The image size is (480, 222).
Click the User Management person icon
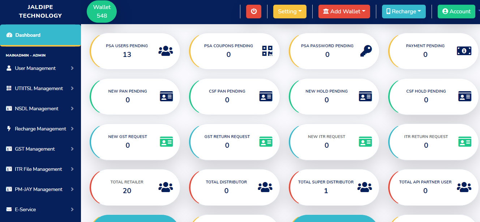pyautogui.click(x=9, y=68)
